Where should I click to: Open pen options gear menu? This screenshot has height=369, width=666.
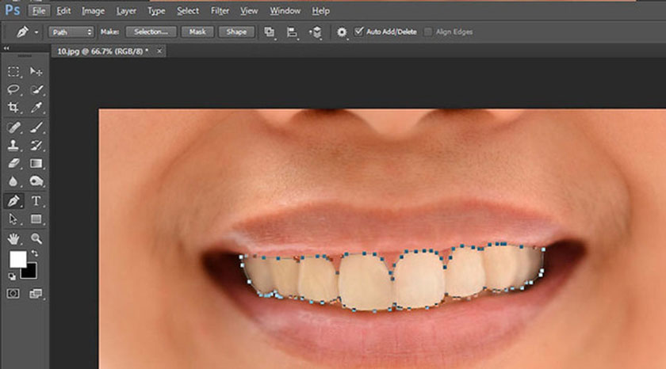342,32
